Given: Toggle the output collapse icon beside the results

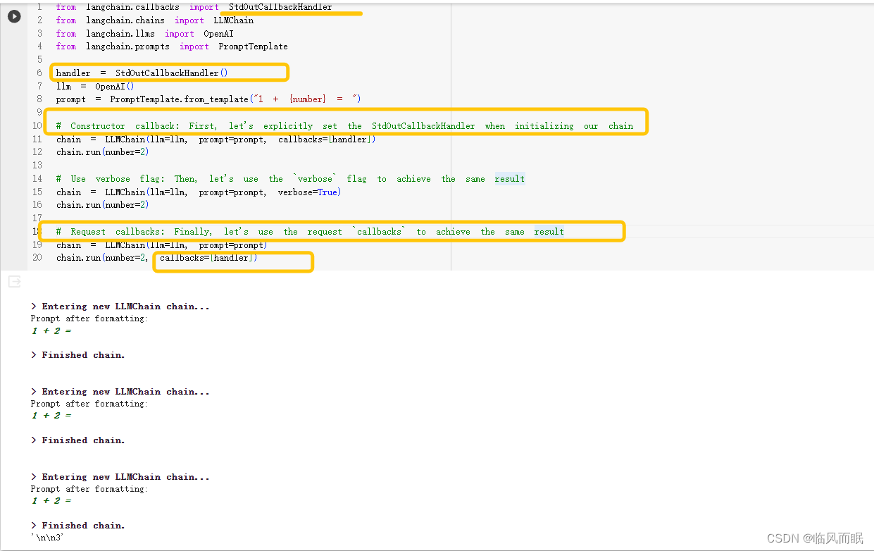Looking at the screenshot, I should click(x=14, y=282).
